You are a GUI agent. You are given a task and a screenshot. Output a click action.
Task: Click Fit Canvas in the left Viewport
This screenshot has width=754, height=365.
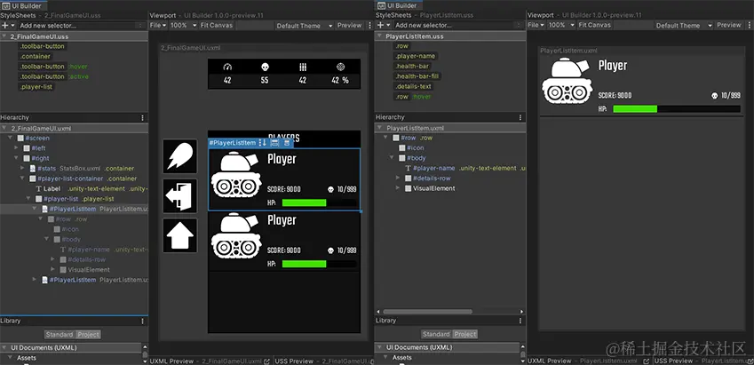[216, 25]
